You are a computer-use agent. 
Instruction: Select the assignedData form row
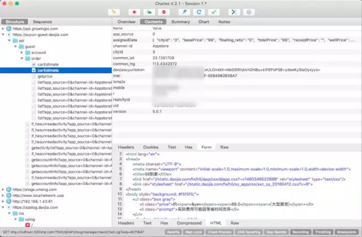(x=237, y=40)
